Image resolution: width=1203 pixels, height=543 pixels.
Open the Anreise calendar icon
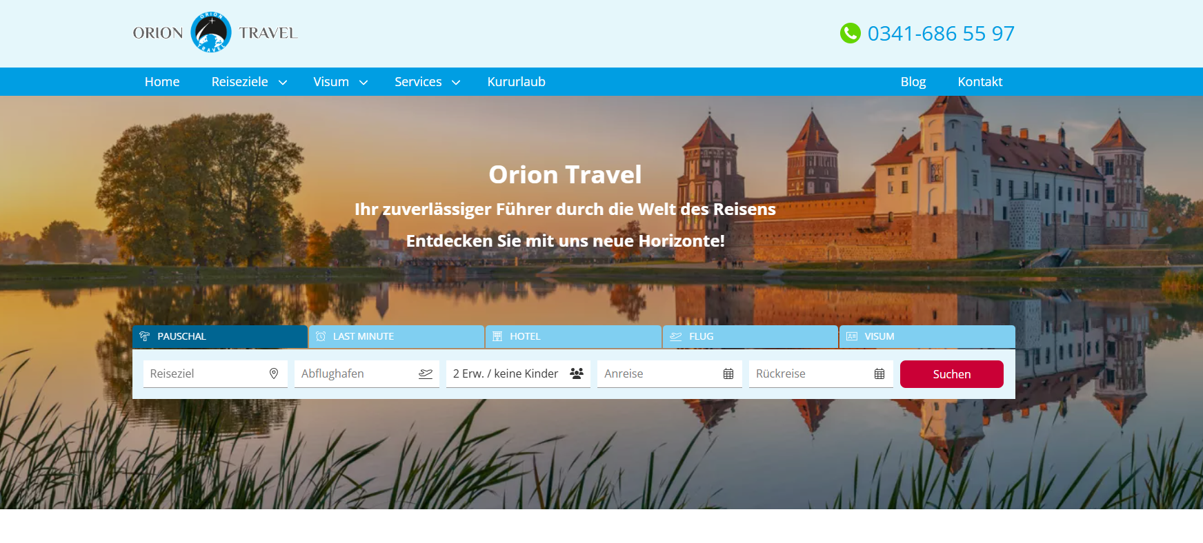point(728,373)
